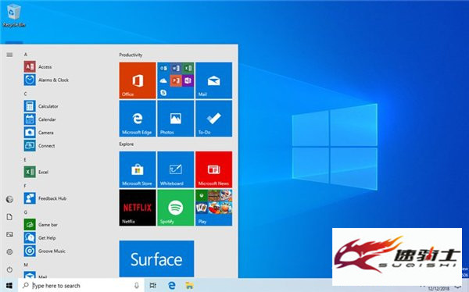Image resolution: width=469 pixels, height=292 pixels.
Task: Open the Play games folder tile
Action: pos(213,208)
